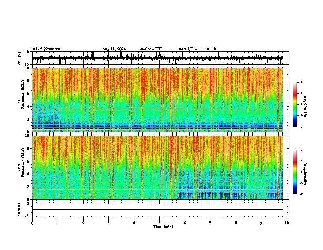Click tick label 8 on the Time axis
This screenshot has width=323, height=250.
(x=236, y=223)
